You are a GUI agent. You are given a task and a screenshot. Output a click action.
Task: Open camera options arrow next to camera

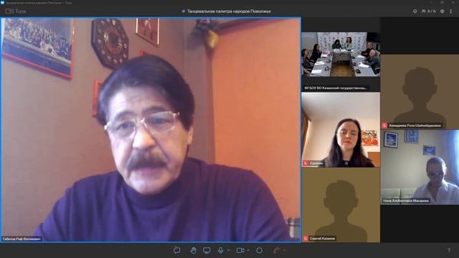click(x=248, y=250)
